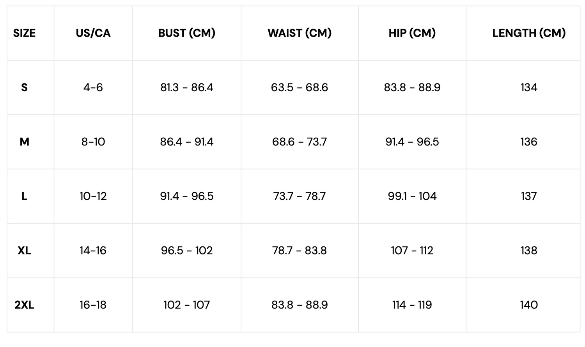Select the US/CA column header
This screenshot has height=347, width=585.
(x=93, y=33)
